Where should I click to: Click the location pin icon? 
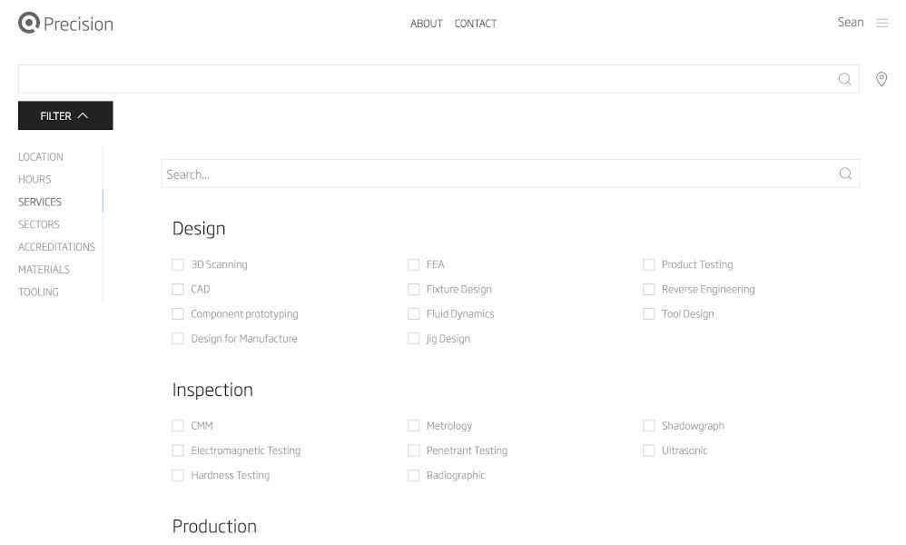881,80
